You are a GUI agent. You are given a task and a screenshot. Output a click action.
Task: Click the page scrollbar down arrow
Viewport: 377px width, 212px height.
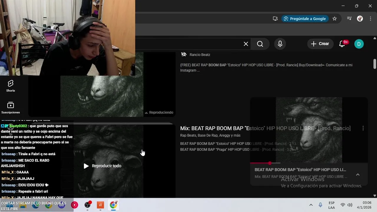[375, 196]
